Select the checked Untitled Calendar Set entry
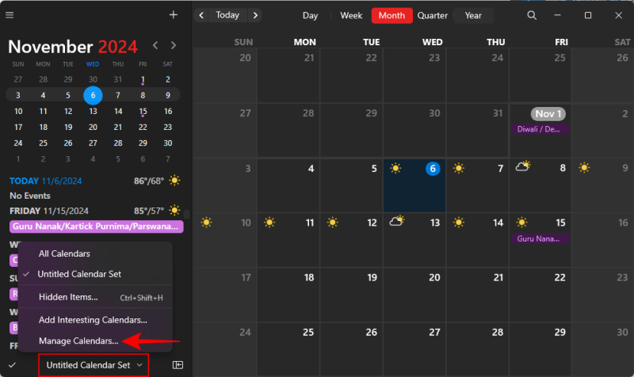 [79, 274]
